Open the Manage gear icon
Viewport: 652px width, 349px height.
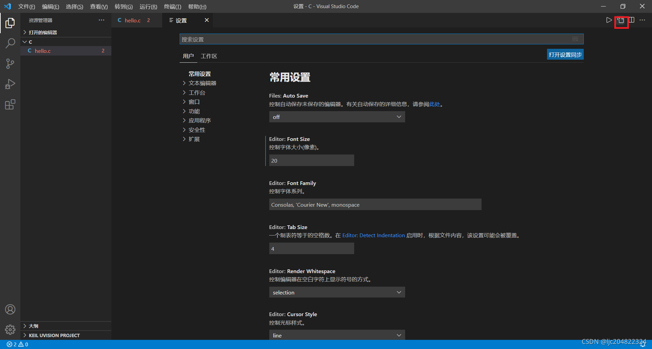point(10,330)
